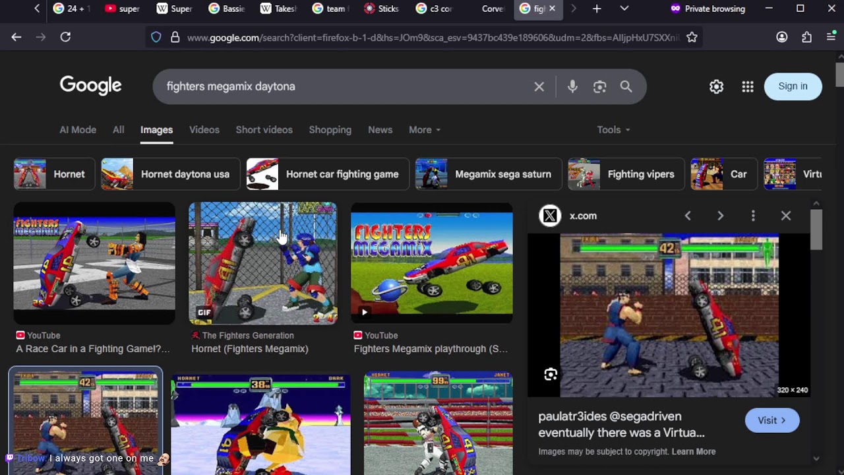Close the active Google search tab
The width and height of the screenshot is (844, 475).
552,9
